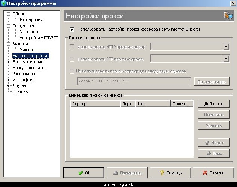Click the Вниз move-down button
Image resolution: width=237 pixels, height=187 pixels.
pyautogui.click(x=214, y=153)
